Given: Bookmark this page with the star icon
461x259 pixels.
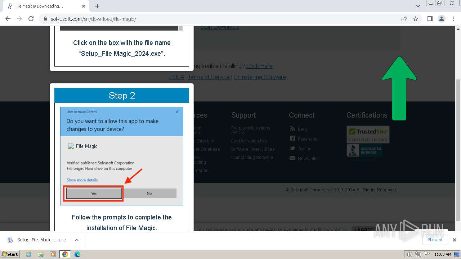Looking at the screenshot, I should [416, 19].
